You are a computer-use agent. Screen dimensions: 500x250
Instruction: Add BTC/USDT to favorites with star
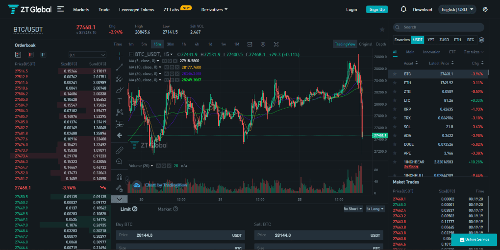click(382, 29)
